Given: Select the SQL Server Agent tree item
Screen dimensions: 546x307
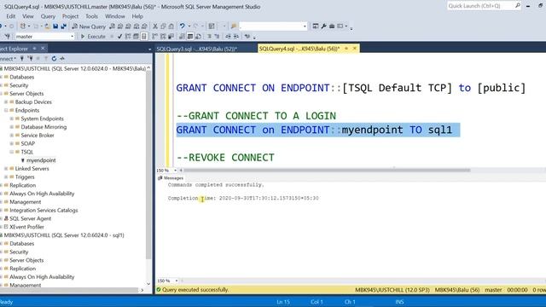Looking at the screenshot, I should [x=31, y=218].
